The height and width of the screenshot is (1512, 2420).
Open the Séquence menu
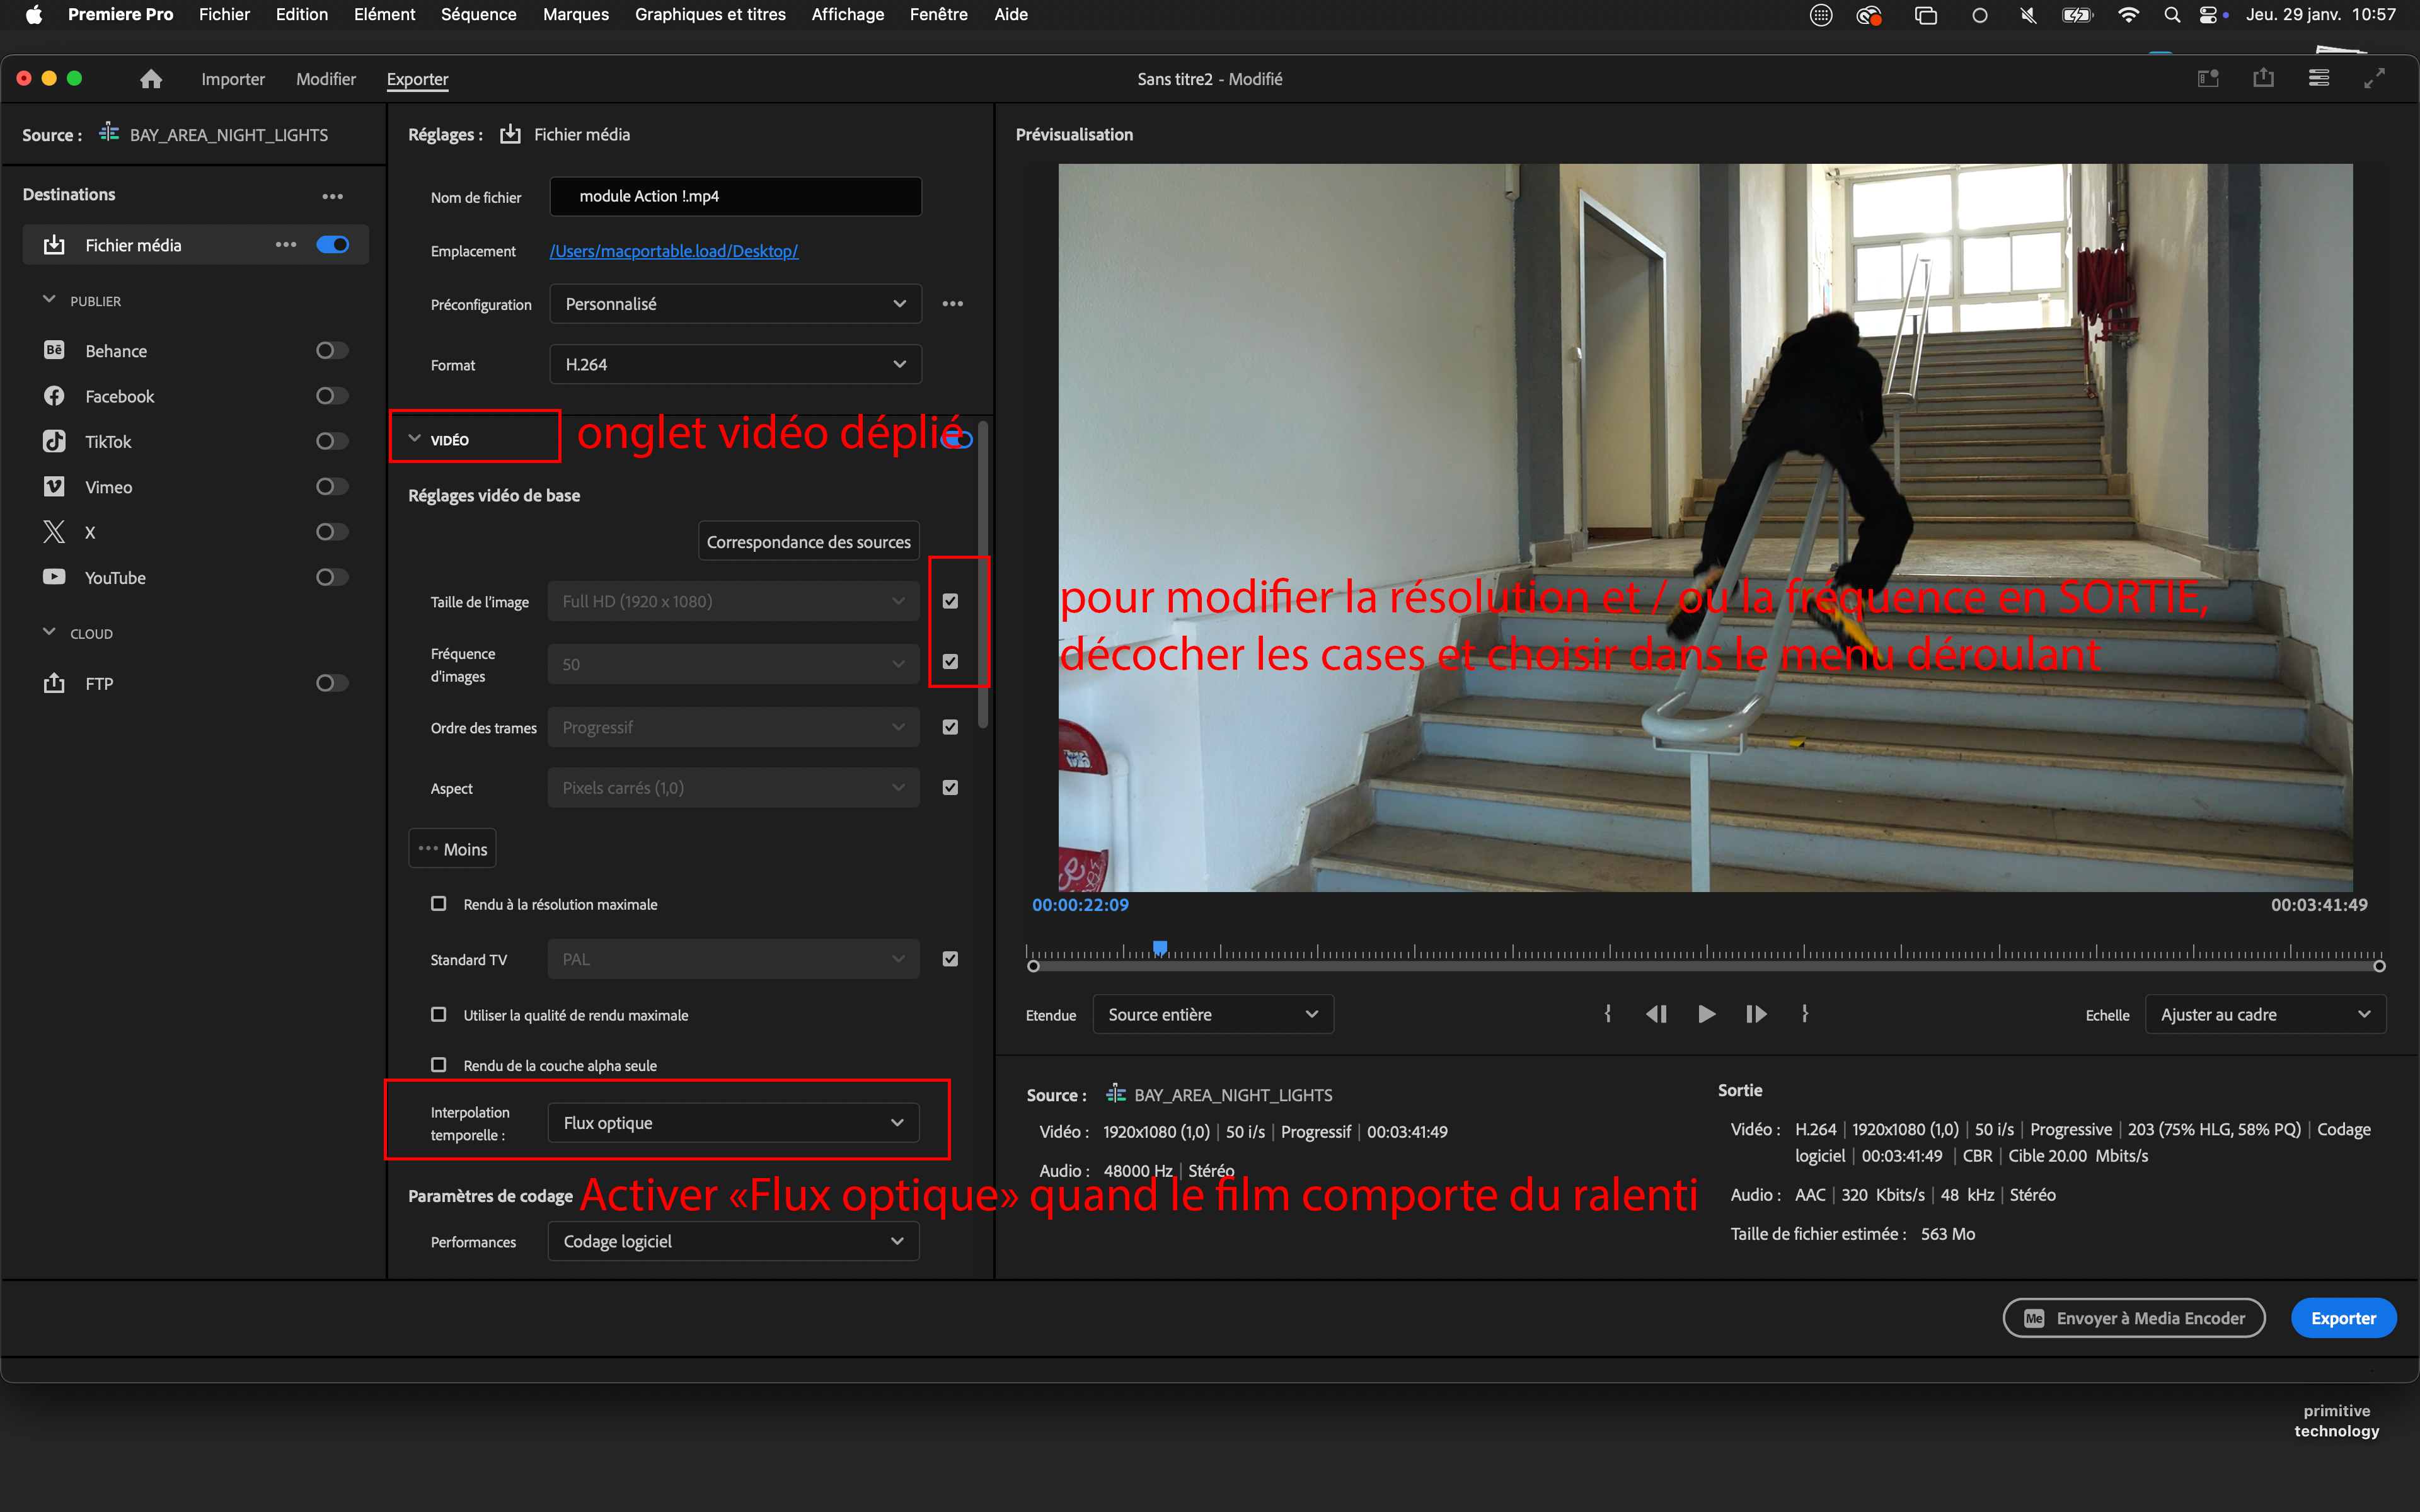click(x=478, y=14)
